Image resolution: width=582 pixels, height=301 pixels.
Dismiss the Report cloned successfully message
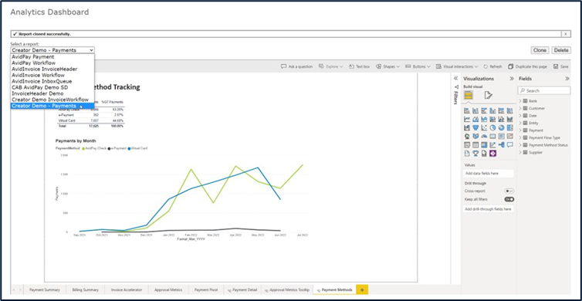(x=565, y=34)
